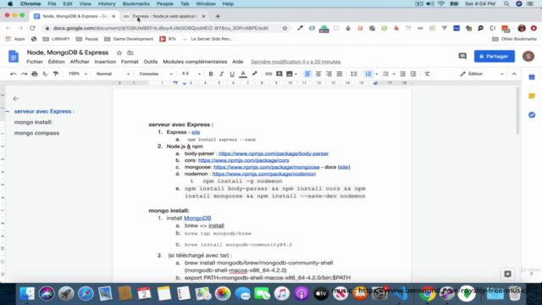Click the insert link icon

point(268,74)
